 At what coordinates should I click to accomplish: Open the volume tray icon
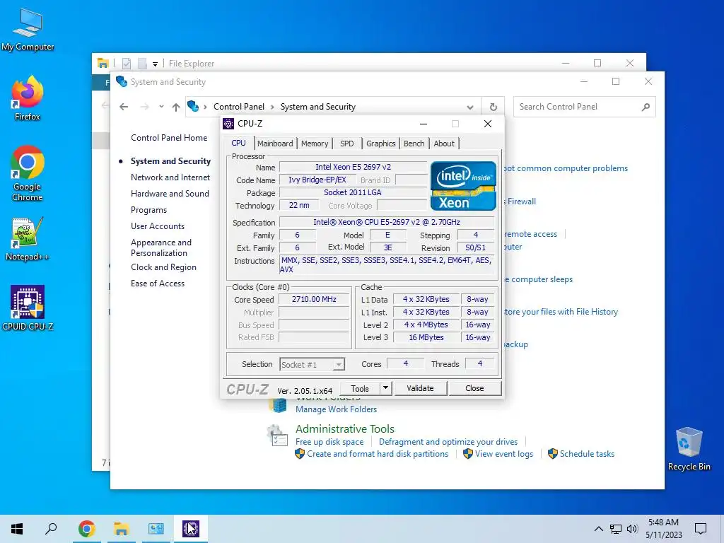[632, 529]
